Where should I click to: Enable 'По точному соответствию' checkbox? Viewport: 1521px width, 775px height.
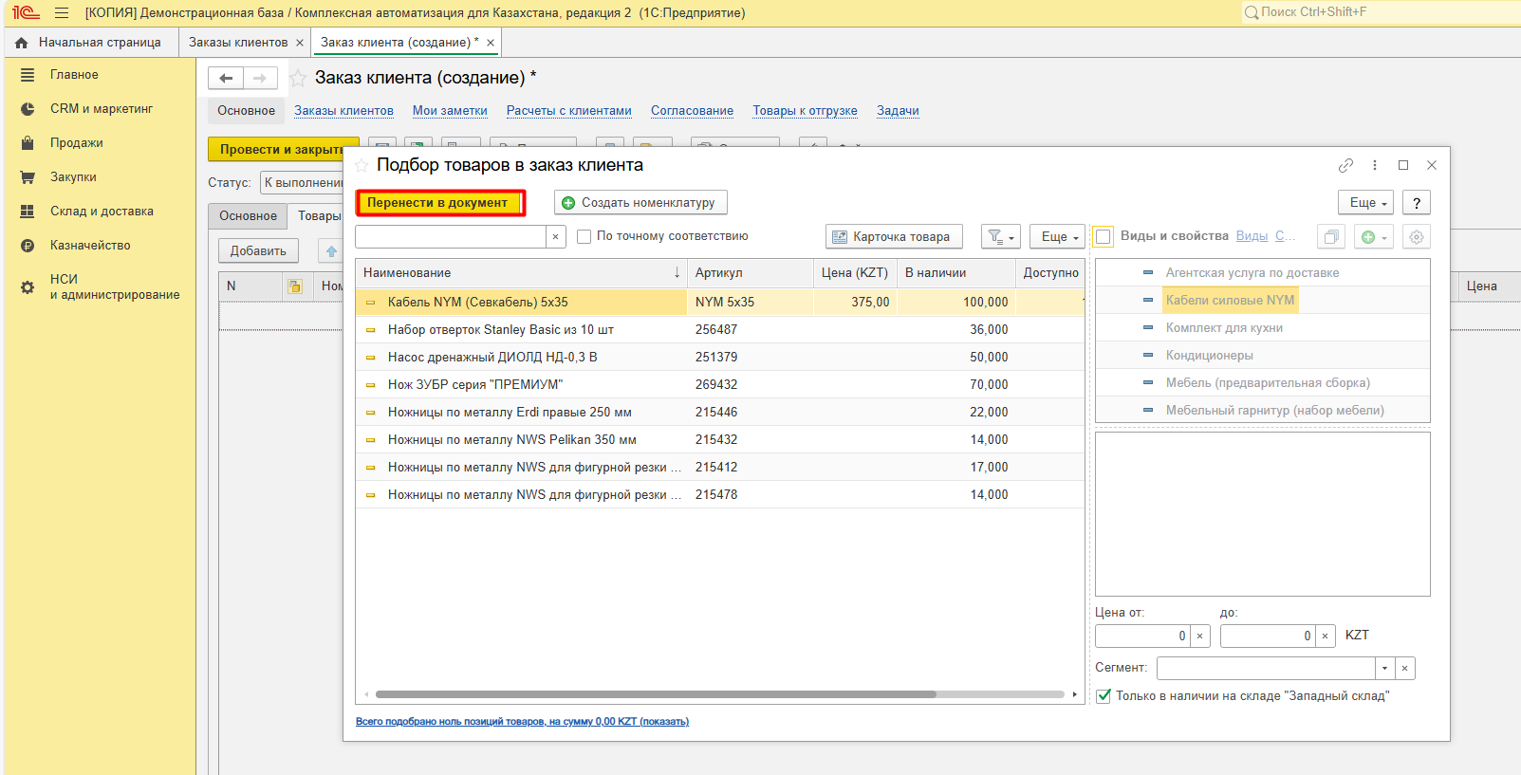point(584,237)
